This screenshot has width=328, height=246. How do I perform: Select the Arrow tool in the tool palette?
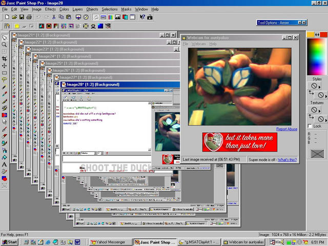tap(4, 37)
